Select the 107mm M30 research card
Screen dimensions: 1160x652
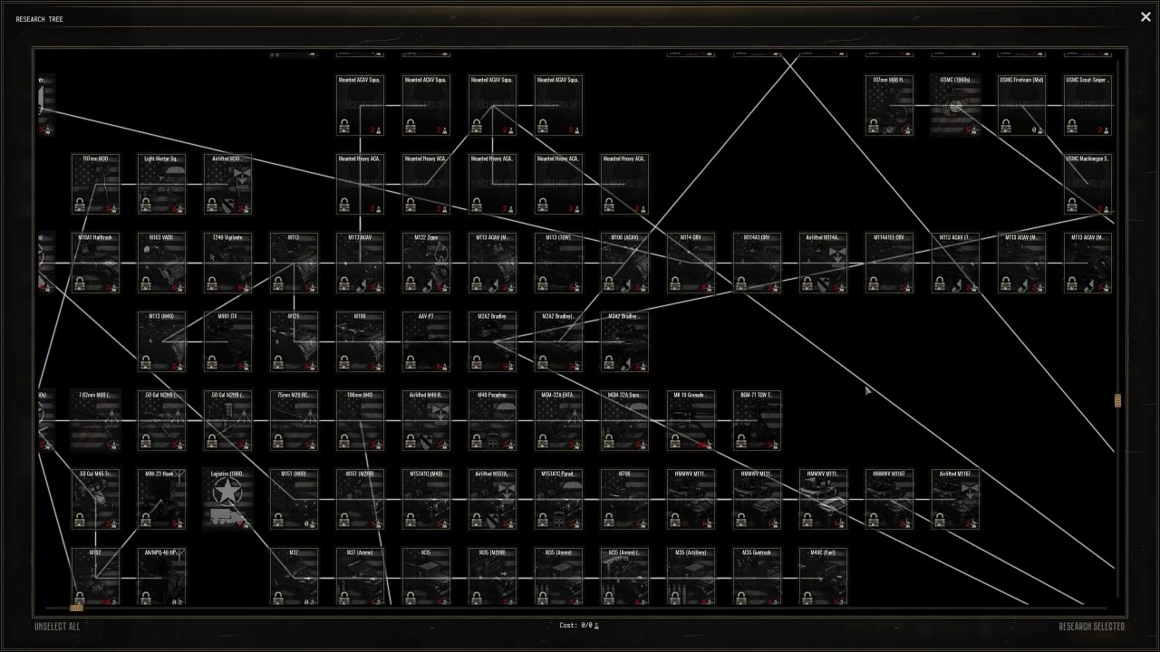(95, 184)
